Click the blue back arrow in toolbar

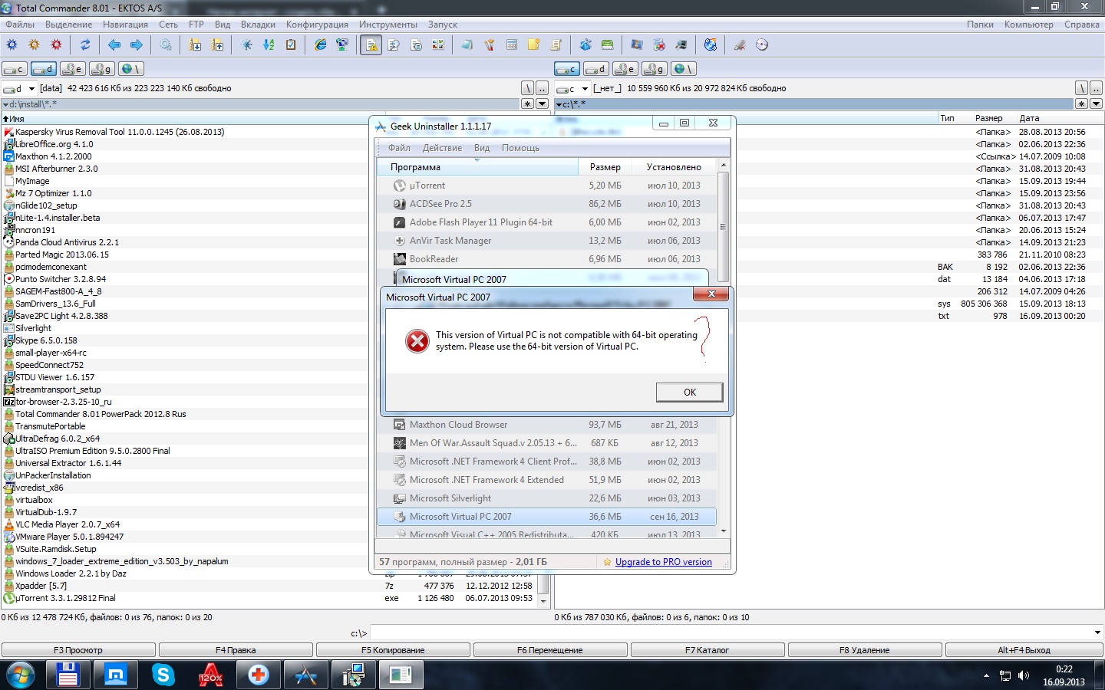114,45
